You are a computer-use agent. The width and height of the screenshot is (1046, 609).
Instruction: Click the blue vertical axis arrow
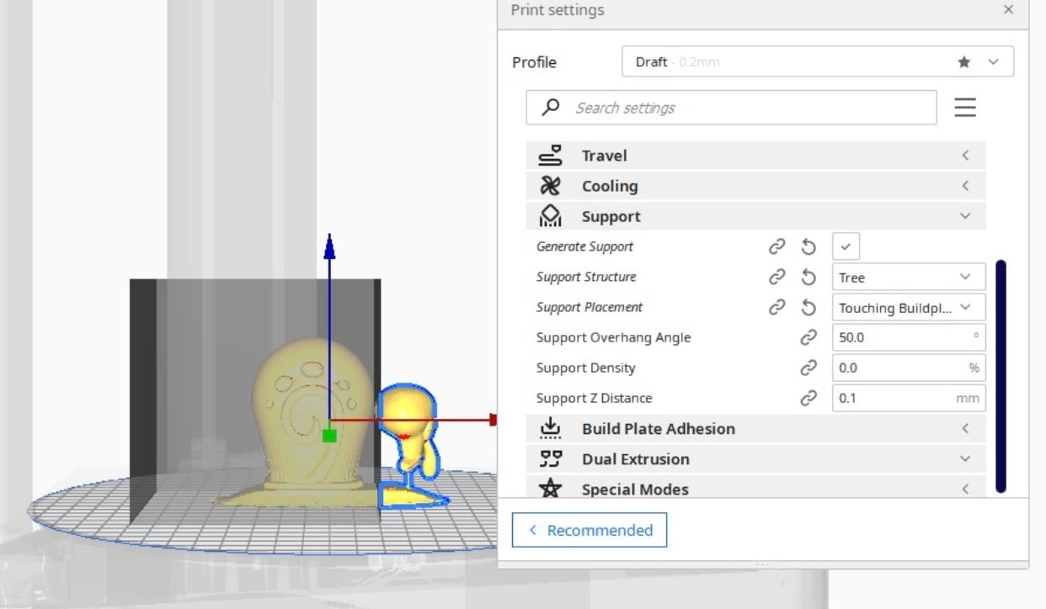coord(329,246)
